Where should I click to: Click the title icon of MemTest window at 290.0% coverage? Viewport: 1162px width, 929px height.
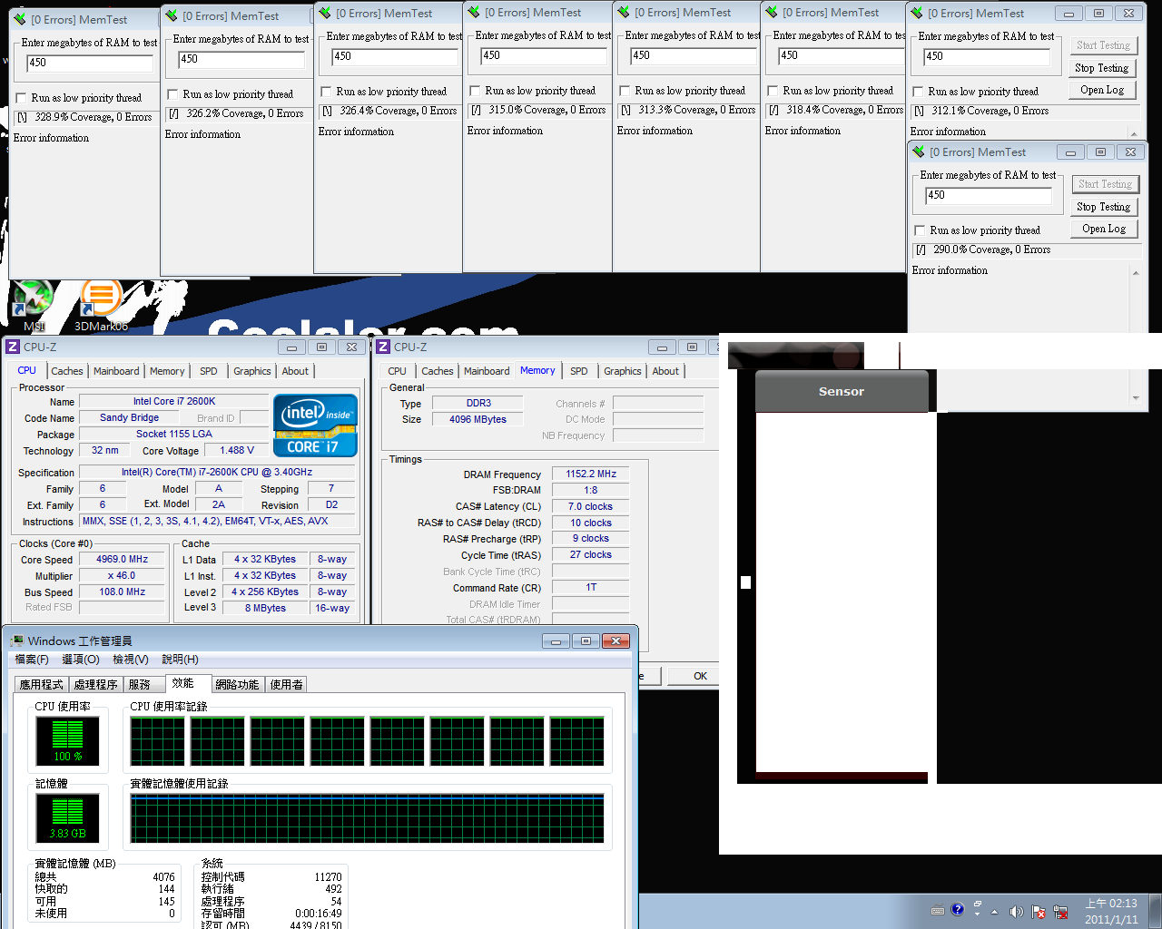(x=919, y=152)
